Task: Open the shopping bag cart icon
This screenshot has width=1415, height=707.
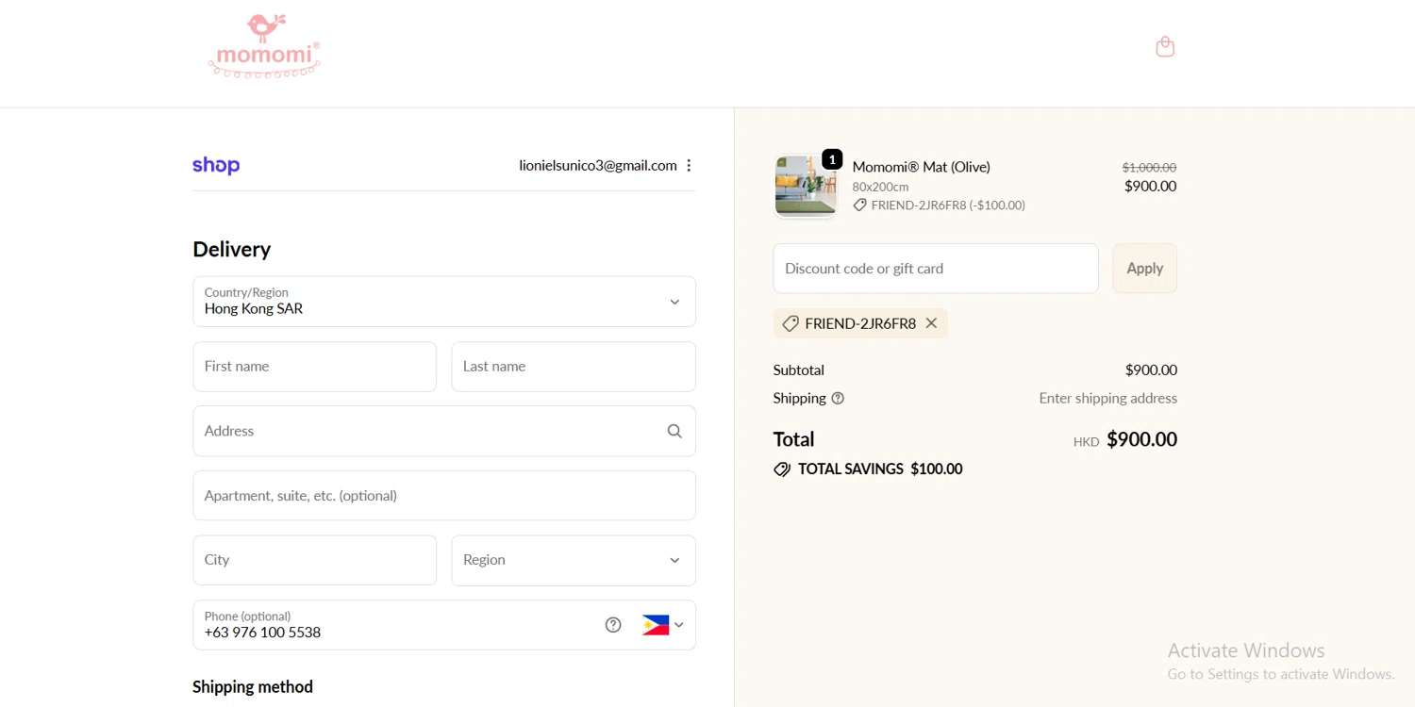Action: 1165,46
